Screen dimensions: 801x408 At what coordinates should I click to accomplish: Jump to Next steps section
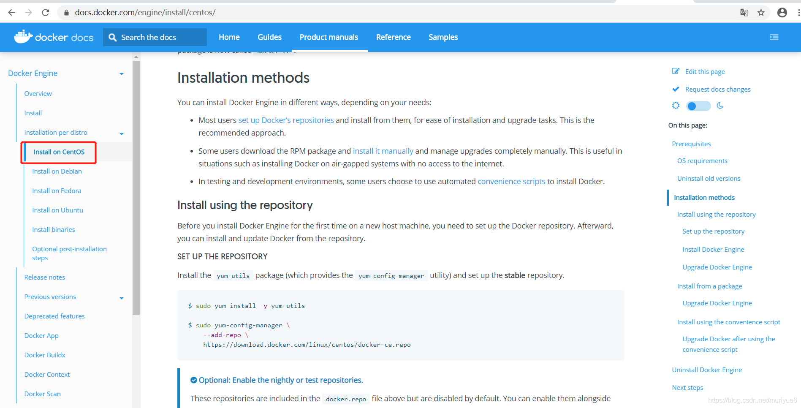(x=687, y=388)
